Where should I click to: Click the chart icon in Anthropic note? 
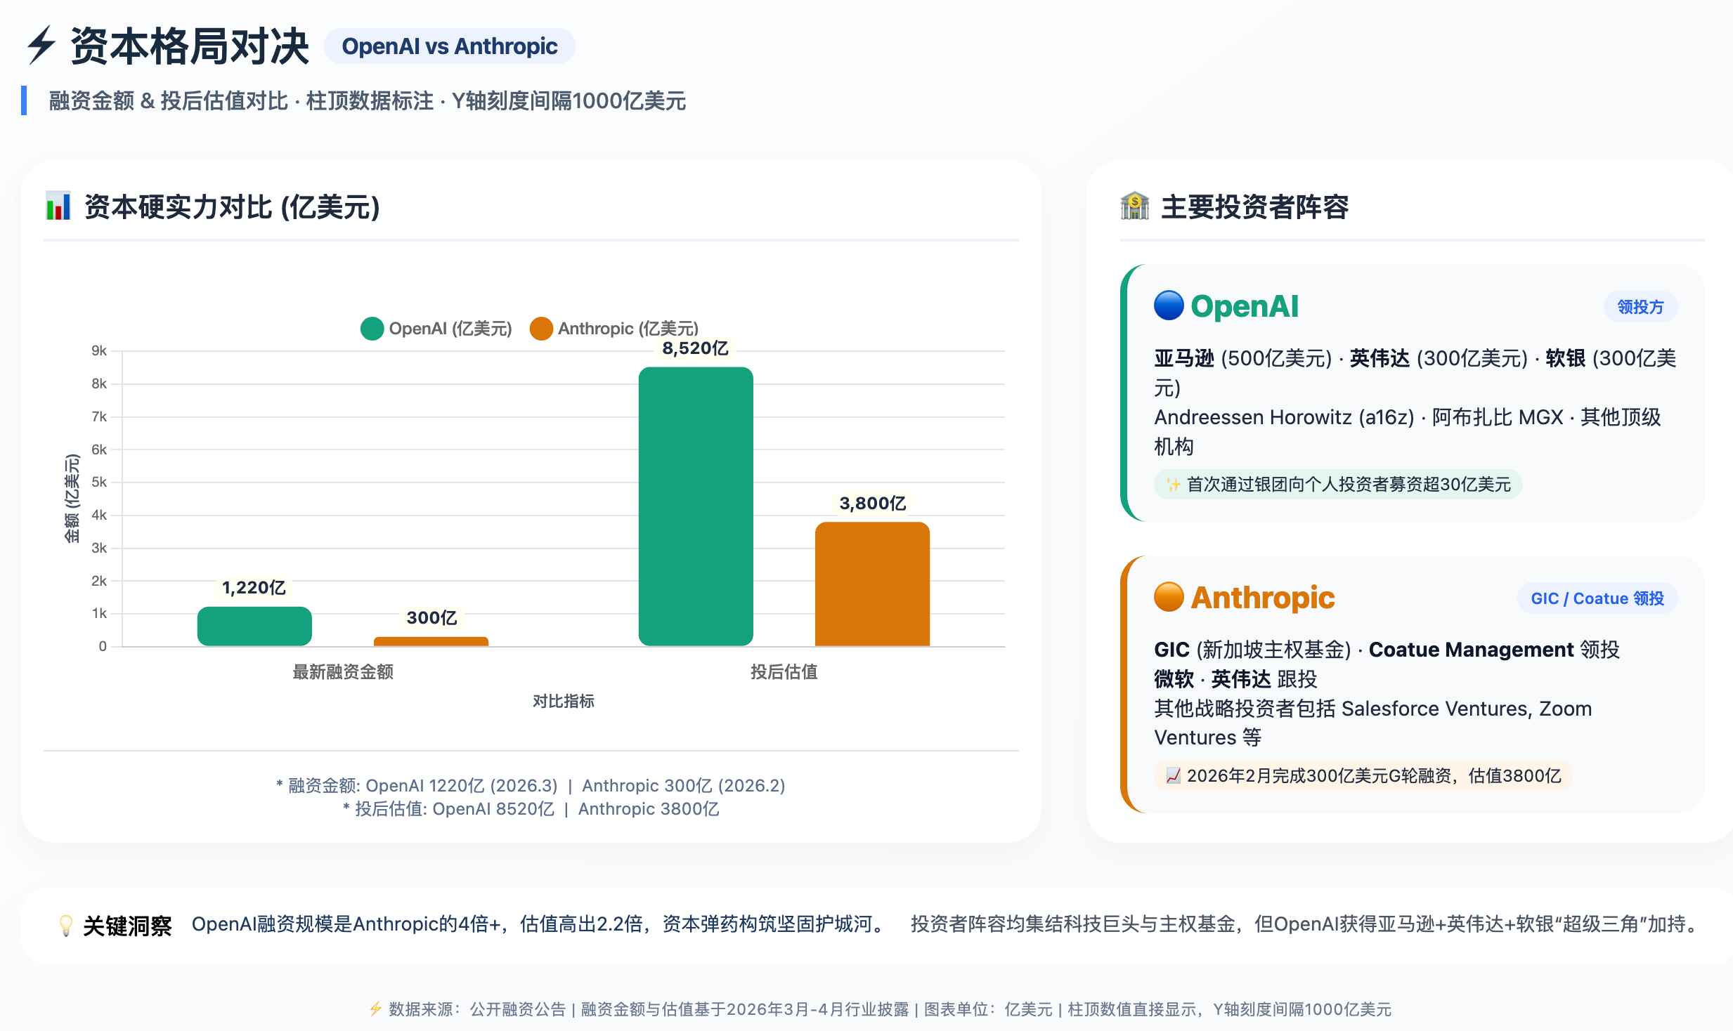click(1173, 776)
